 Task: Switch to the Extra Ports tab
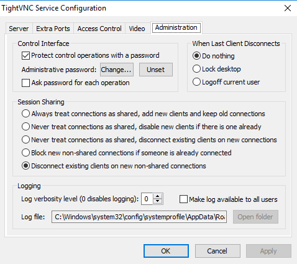(x=53, y=29)
